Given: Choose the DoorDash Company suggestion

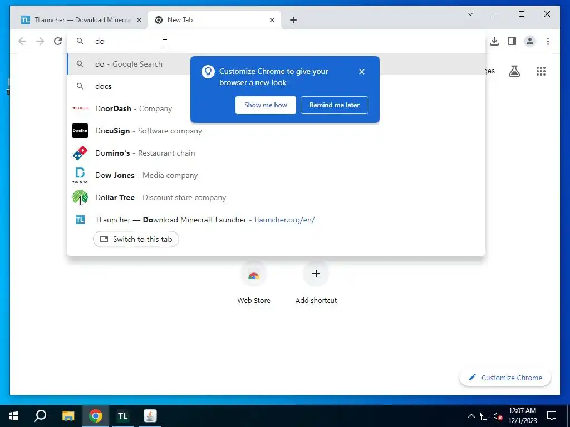Looking at the screenshot, I should click(276, 108).
